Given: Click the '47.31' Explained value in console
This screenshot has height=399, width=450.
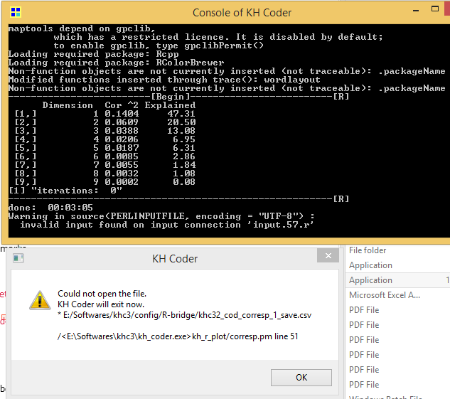Looking at the screenshot, I should coord(181,114).
